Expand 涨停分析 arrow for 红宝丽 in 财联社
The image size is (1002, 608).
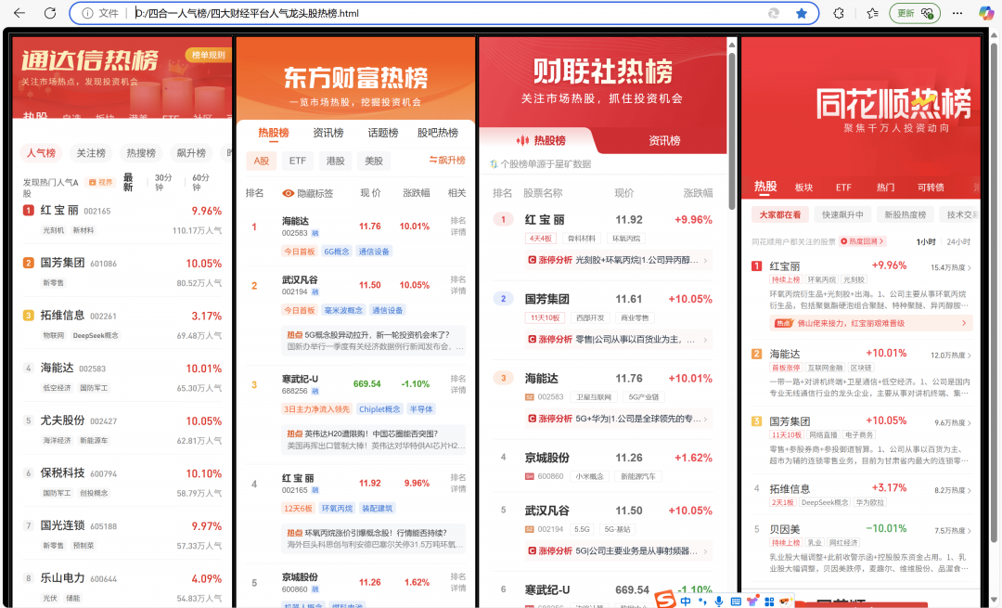coord(705,260)
